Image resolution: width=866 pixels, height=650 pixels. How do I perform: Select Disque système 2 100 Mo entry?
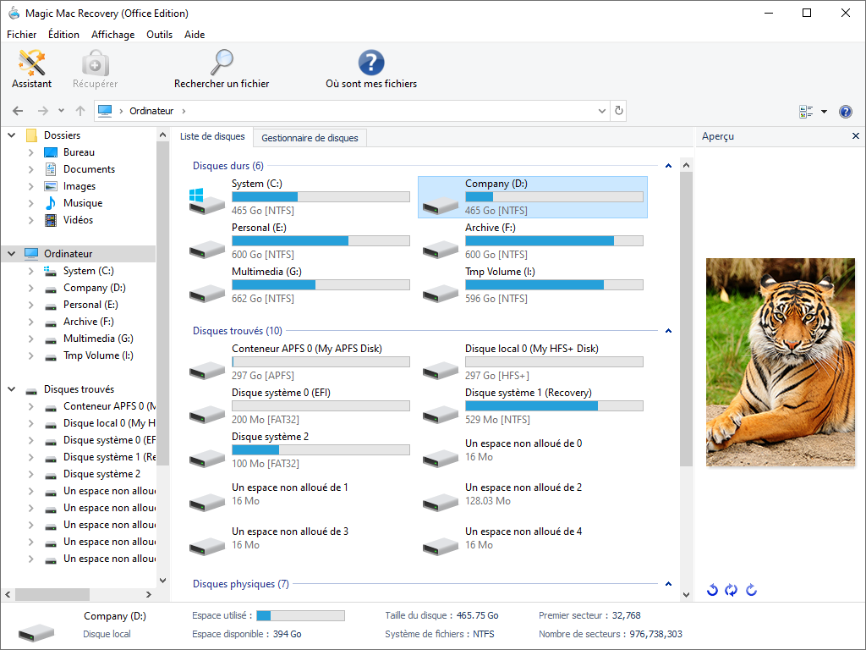point(299,450)
